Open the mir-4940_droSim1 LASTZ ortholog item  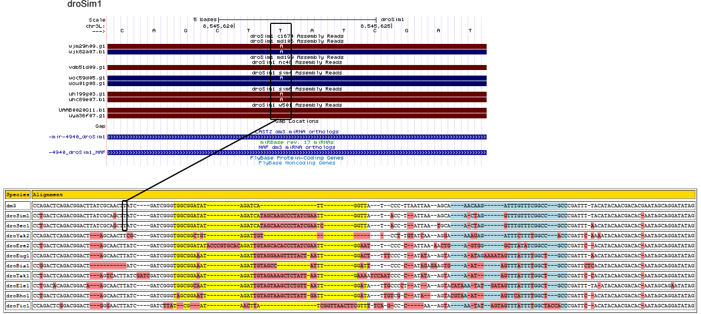pyautogui.click(x=77, y=137)
